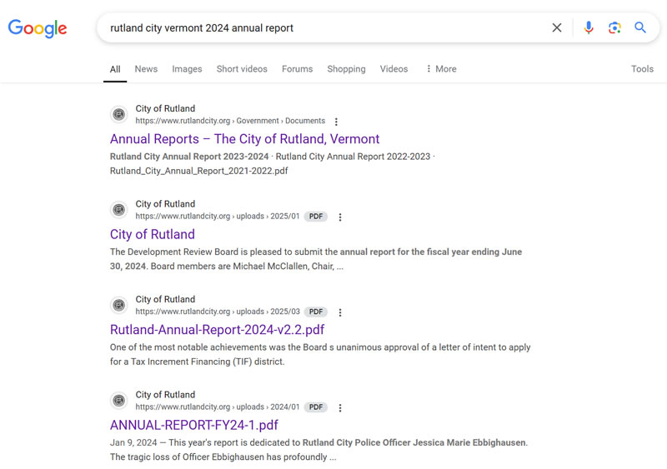Click the rutlandcity.org › uploads › 2024/01 URL
Image resolution: width=667 pixels, height=469 pixels.
click(x=218, y=407)
